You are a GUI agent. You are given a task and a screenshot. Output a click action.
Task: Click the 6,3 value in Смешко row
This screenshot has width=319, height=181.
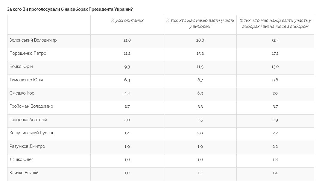200,94
